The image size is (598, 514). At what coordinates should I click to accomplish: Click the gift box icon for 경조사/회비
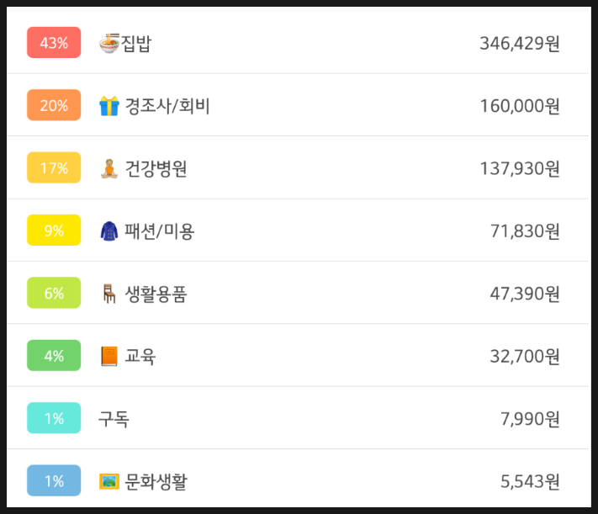click(109, 106)
